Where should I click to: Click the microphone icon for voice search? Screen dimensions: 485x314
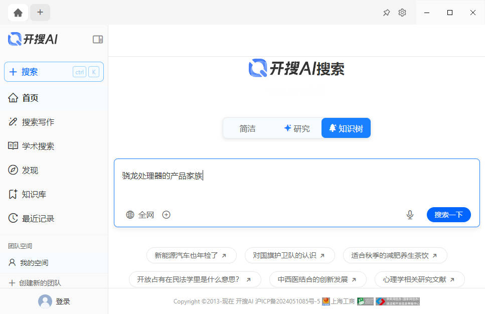coord(410,215)
